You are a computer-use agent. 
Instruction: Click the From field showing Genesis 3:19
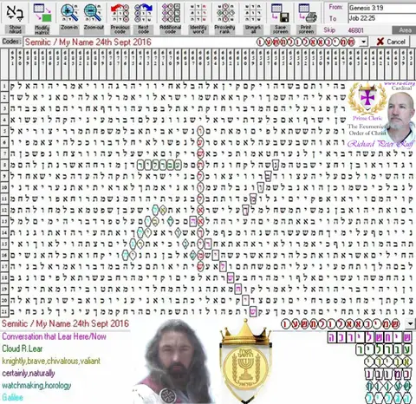[382, 8]
